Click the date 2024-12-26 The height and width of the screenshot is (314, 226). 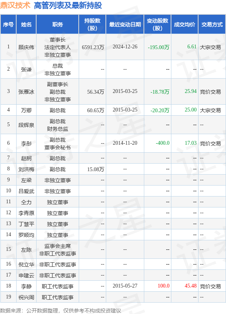(125, 46)
